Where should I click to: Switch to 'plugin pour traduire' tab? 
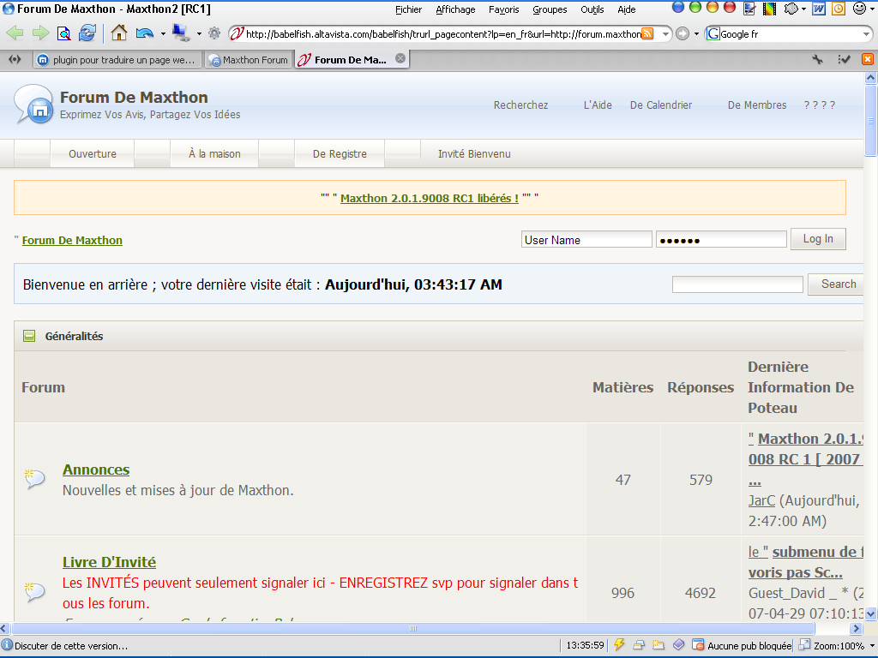117,60
